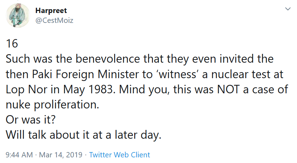Open the Harpreet display name link
This screenshot has height=163, width=297.
pyautogui.click(x=51, y=11)
